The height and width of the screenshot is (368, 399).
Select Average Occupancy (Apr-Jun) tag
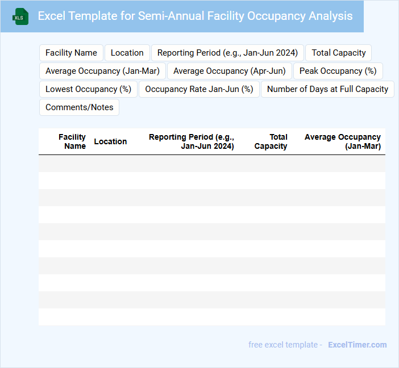[230, 71]
